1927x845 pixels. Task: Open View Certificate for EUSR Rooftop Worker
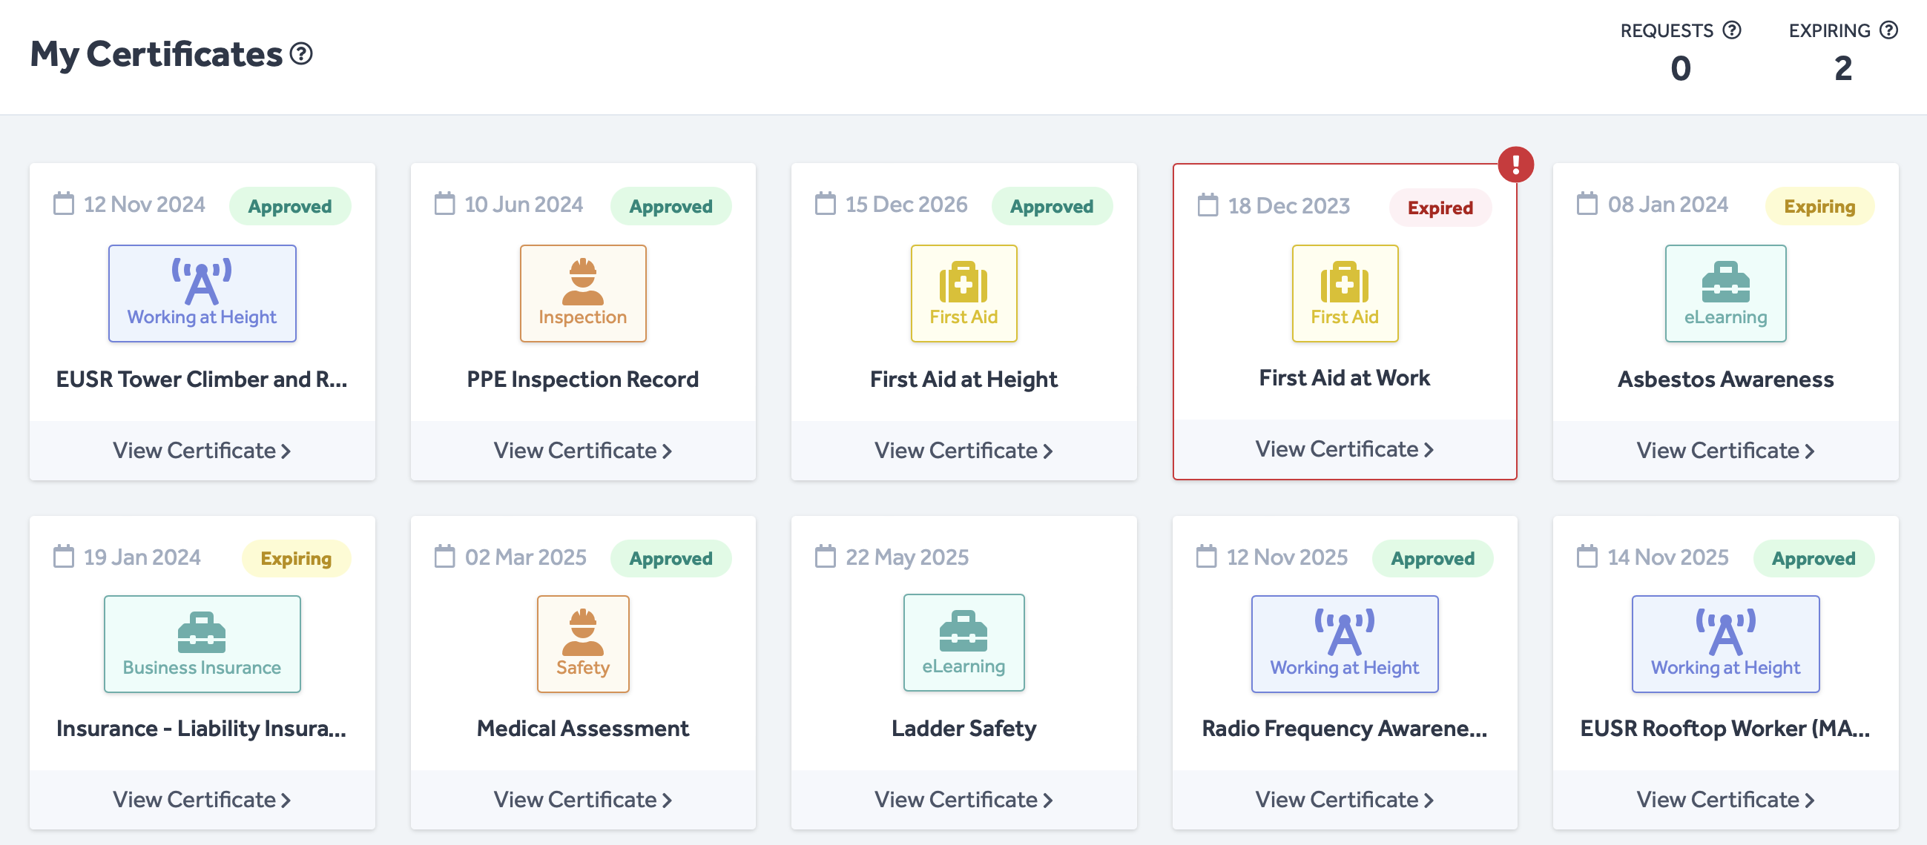[1725, 799]
